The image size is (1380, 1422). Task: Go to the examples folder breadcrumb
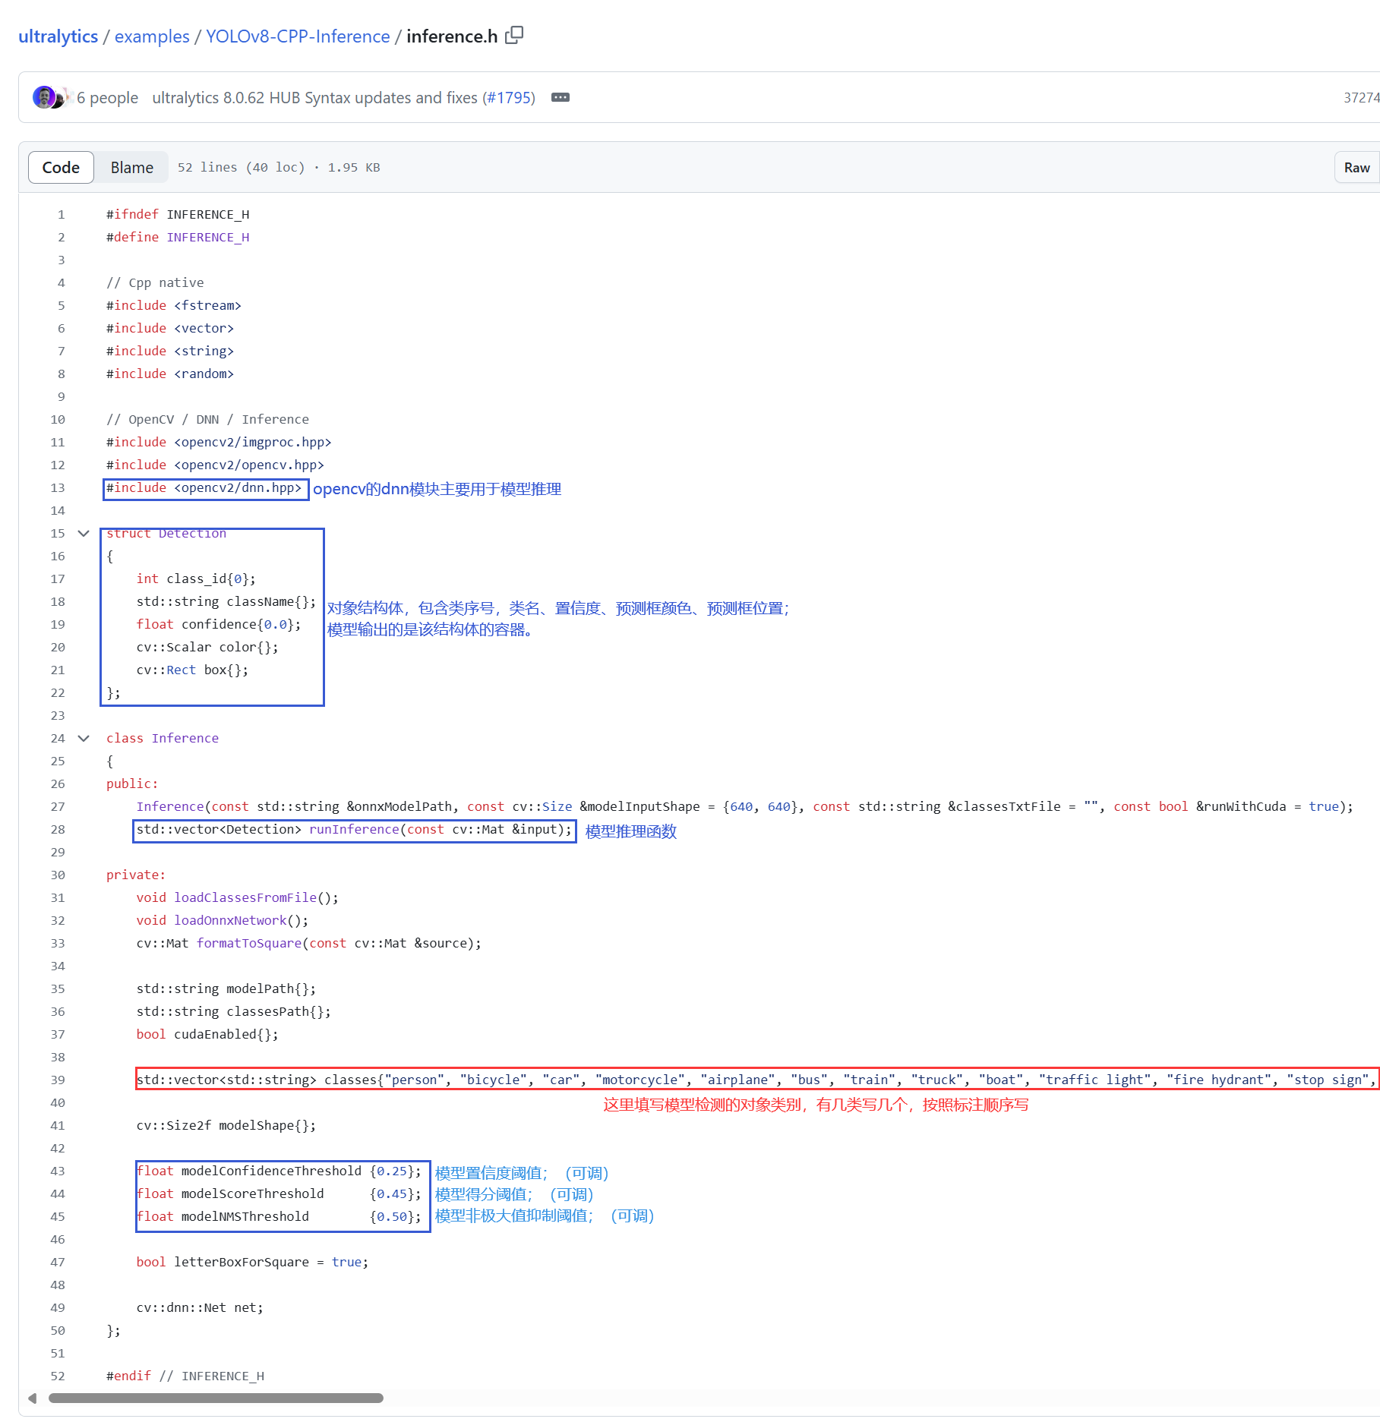pyautogui.click(x=152, y=36)
